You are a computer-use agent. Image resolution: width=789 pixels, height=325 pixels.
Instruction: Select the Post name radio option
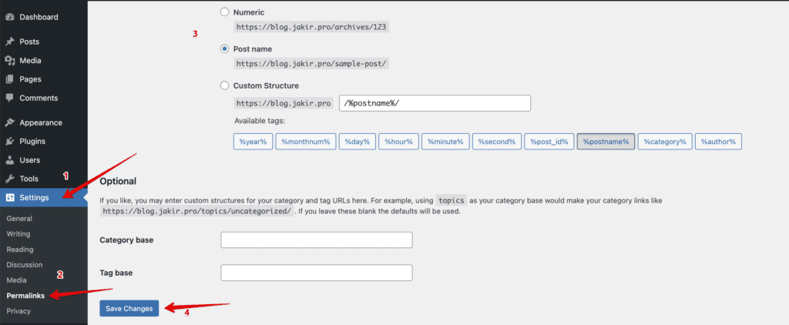tap(225, 49)
